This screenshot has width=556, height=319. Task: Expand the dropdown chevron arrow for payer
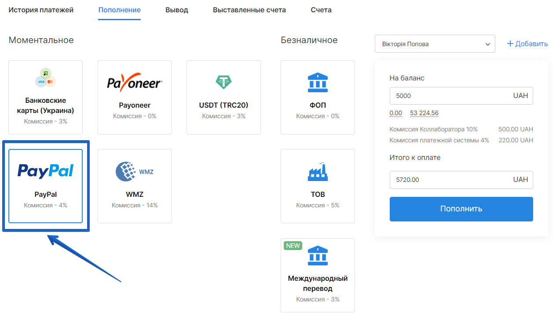tap(487, 44)
